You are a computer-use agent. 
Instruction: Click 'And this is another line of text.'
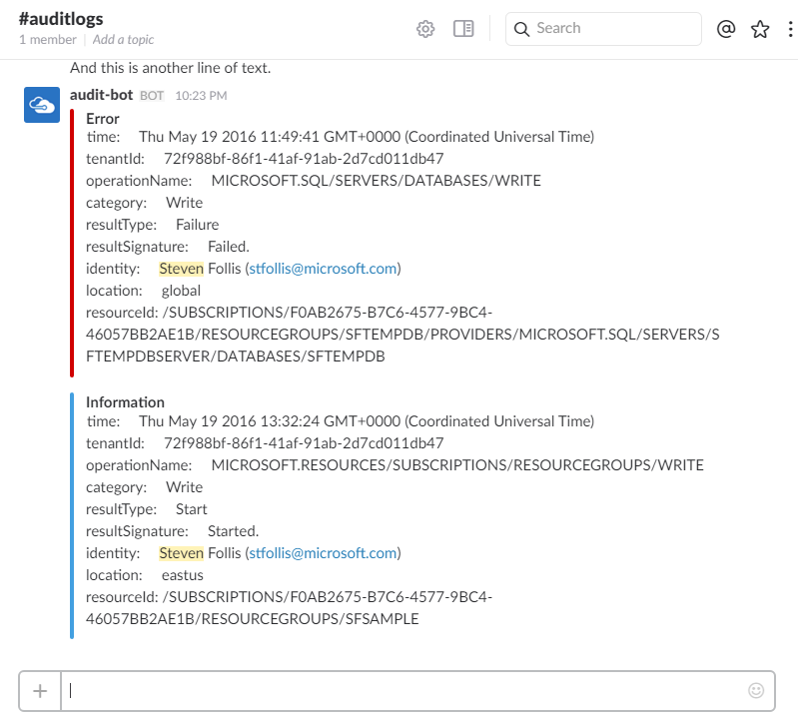171,68
